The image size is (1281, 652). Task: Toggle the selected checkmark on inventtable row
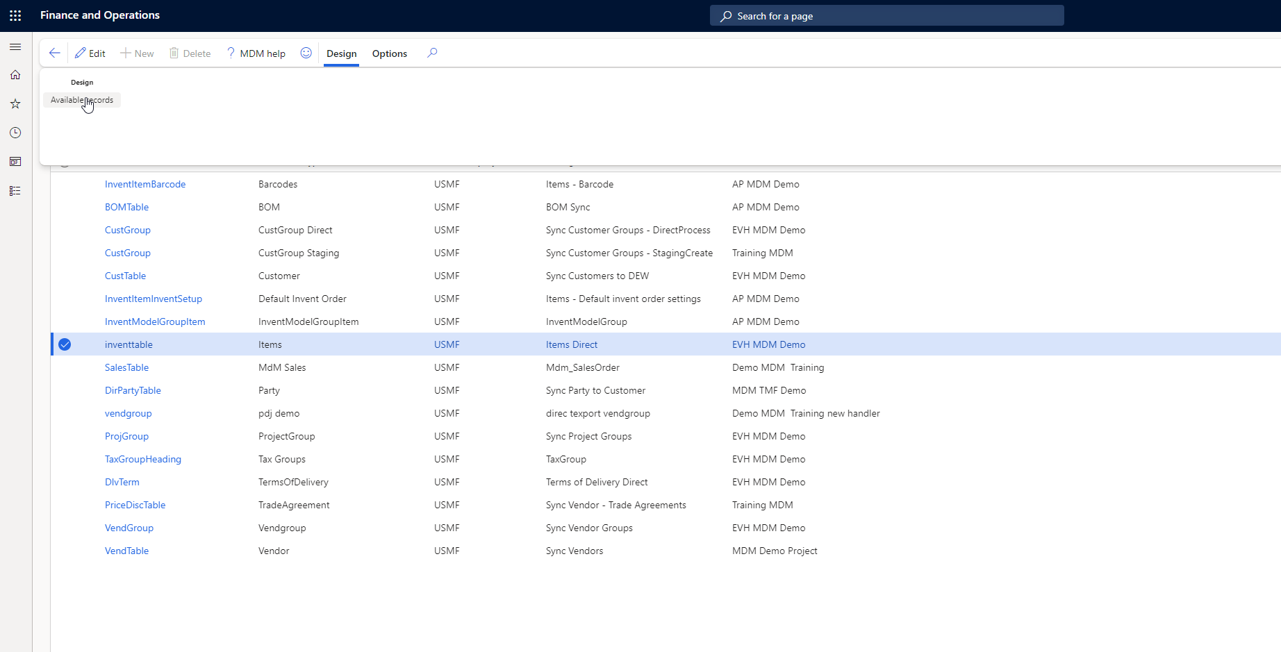[65, 344]
